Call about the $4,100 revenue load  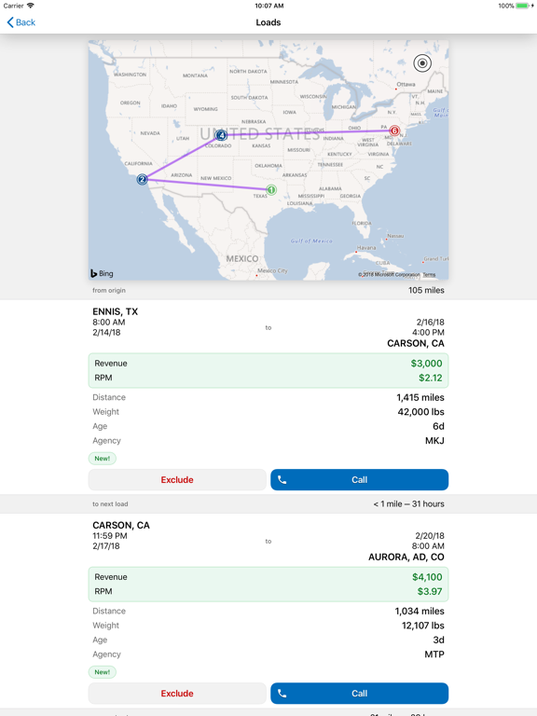coord(359,694)
